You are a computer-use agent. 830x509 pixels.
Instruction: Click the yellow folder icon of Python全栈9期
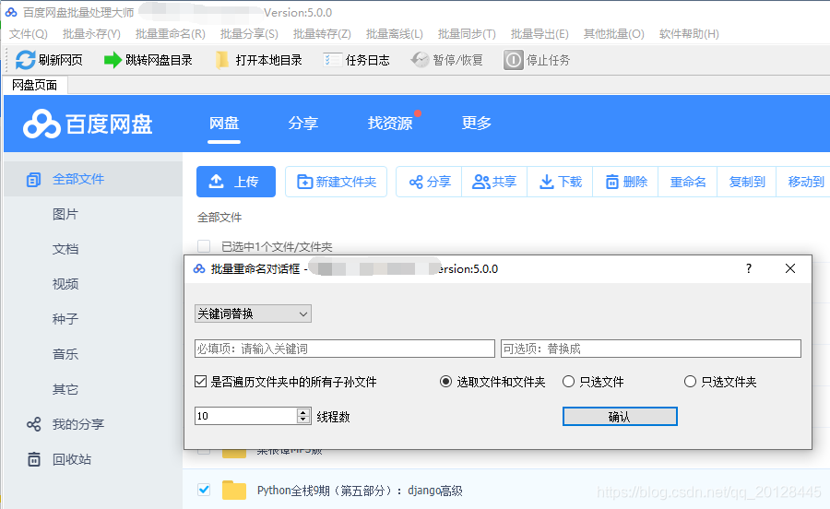[234, 490]
